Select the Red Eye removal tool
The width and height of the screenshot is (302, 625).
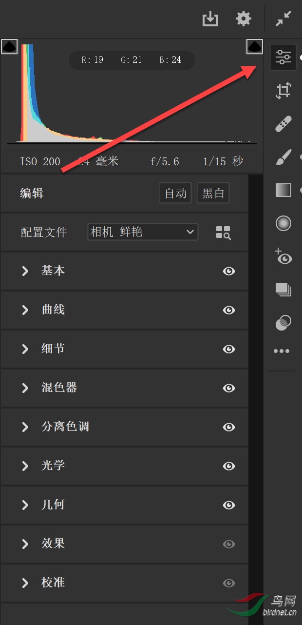[283, 256]
